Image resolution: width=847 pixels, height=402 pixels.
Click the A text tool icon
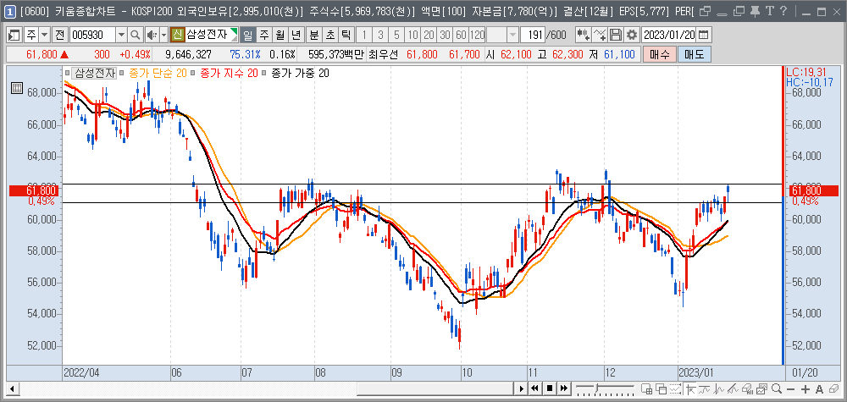(819, 388)
